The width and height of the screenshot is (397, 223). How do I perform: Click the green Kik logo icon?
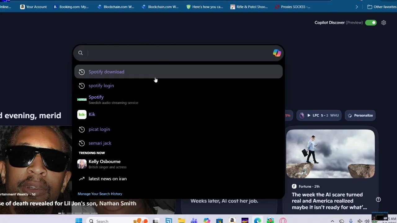click(82, 115)
